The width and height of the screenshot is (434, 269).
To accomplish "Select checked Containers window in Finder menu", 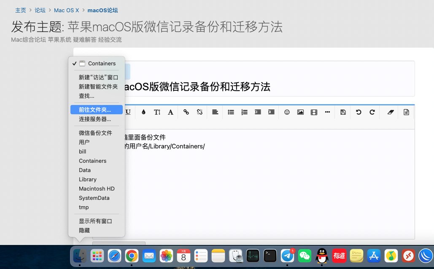I will (97, 63).
